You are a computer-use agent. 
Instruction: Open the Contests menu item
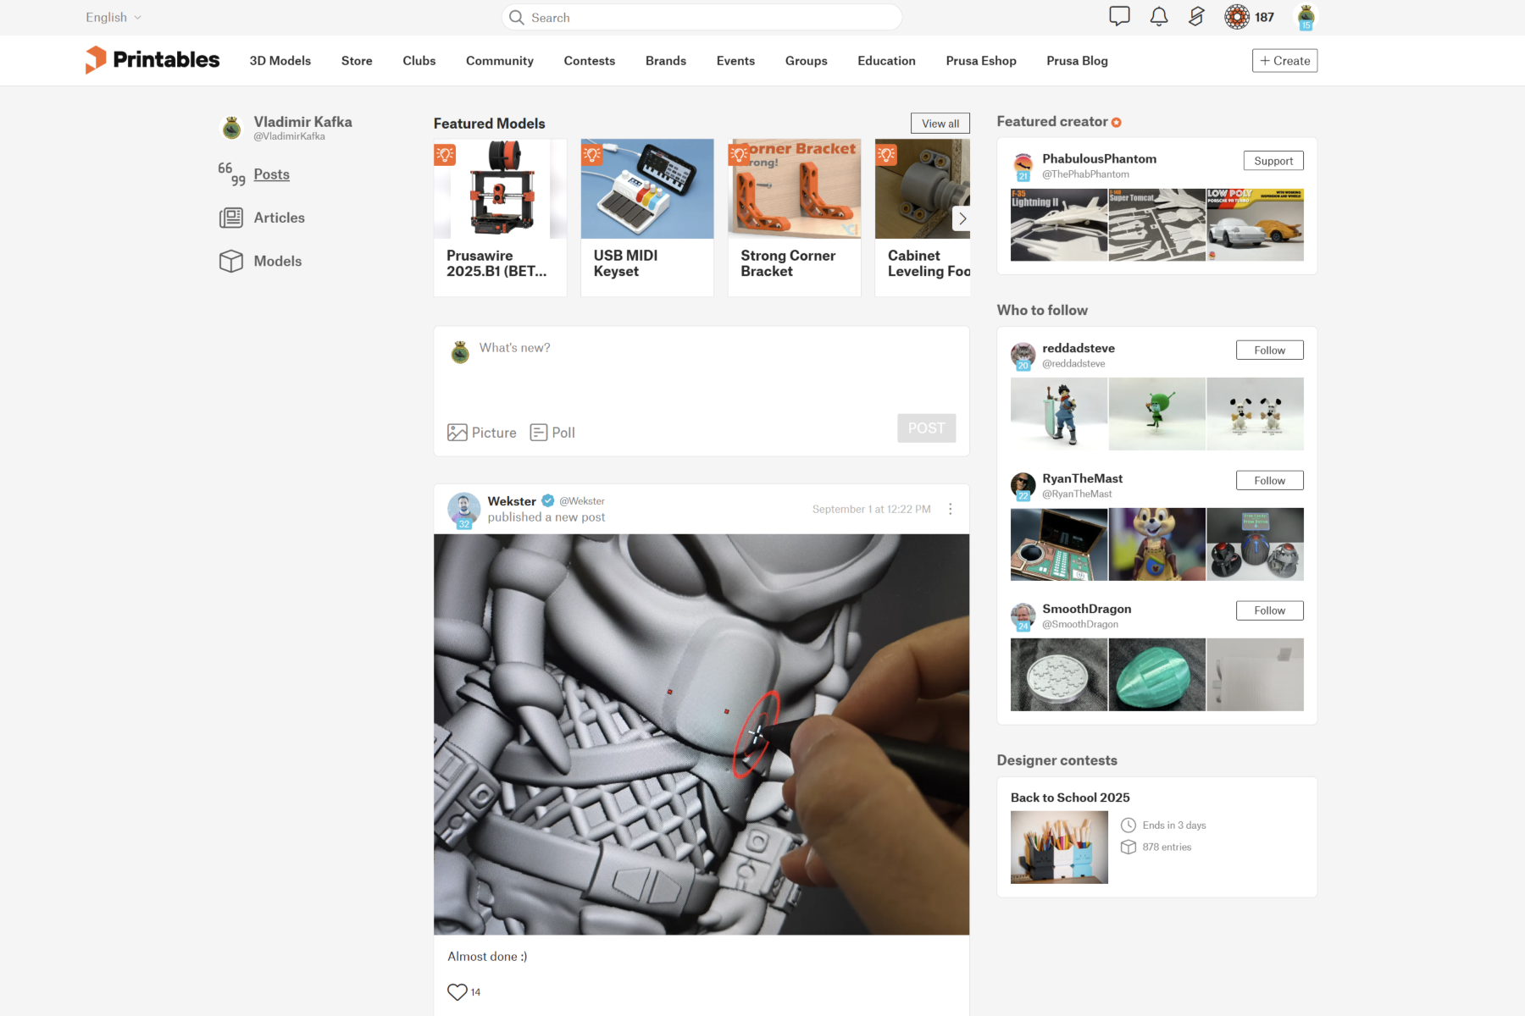[x=590, y=61]
